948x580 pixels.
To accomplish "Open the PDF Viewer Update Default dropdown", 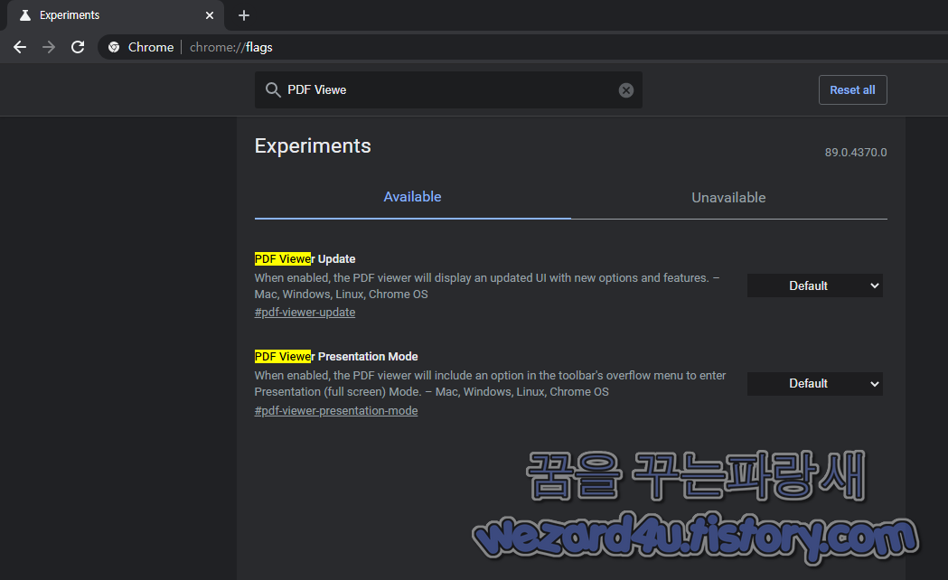I will (x=814, y=285).
